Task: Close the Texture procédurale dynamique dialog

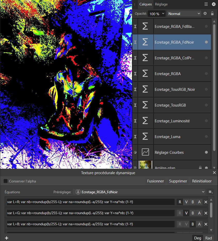Action: pyautogui.click(x=214, y=173)
